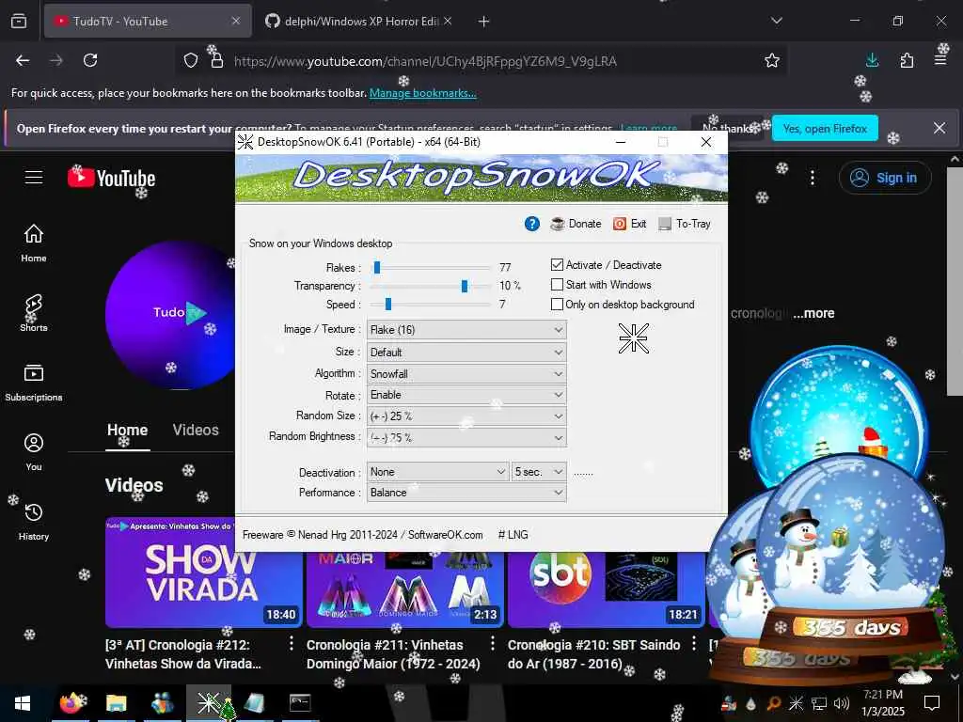963x722 pixels.
Task: Open File Explorer from taskbar
Action: (x=116, y=703)
